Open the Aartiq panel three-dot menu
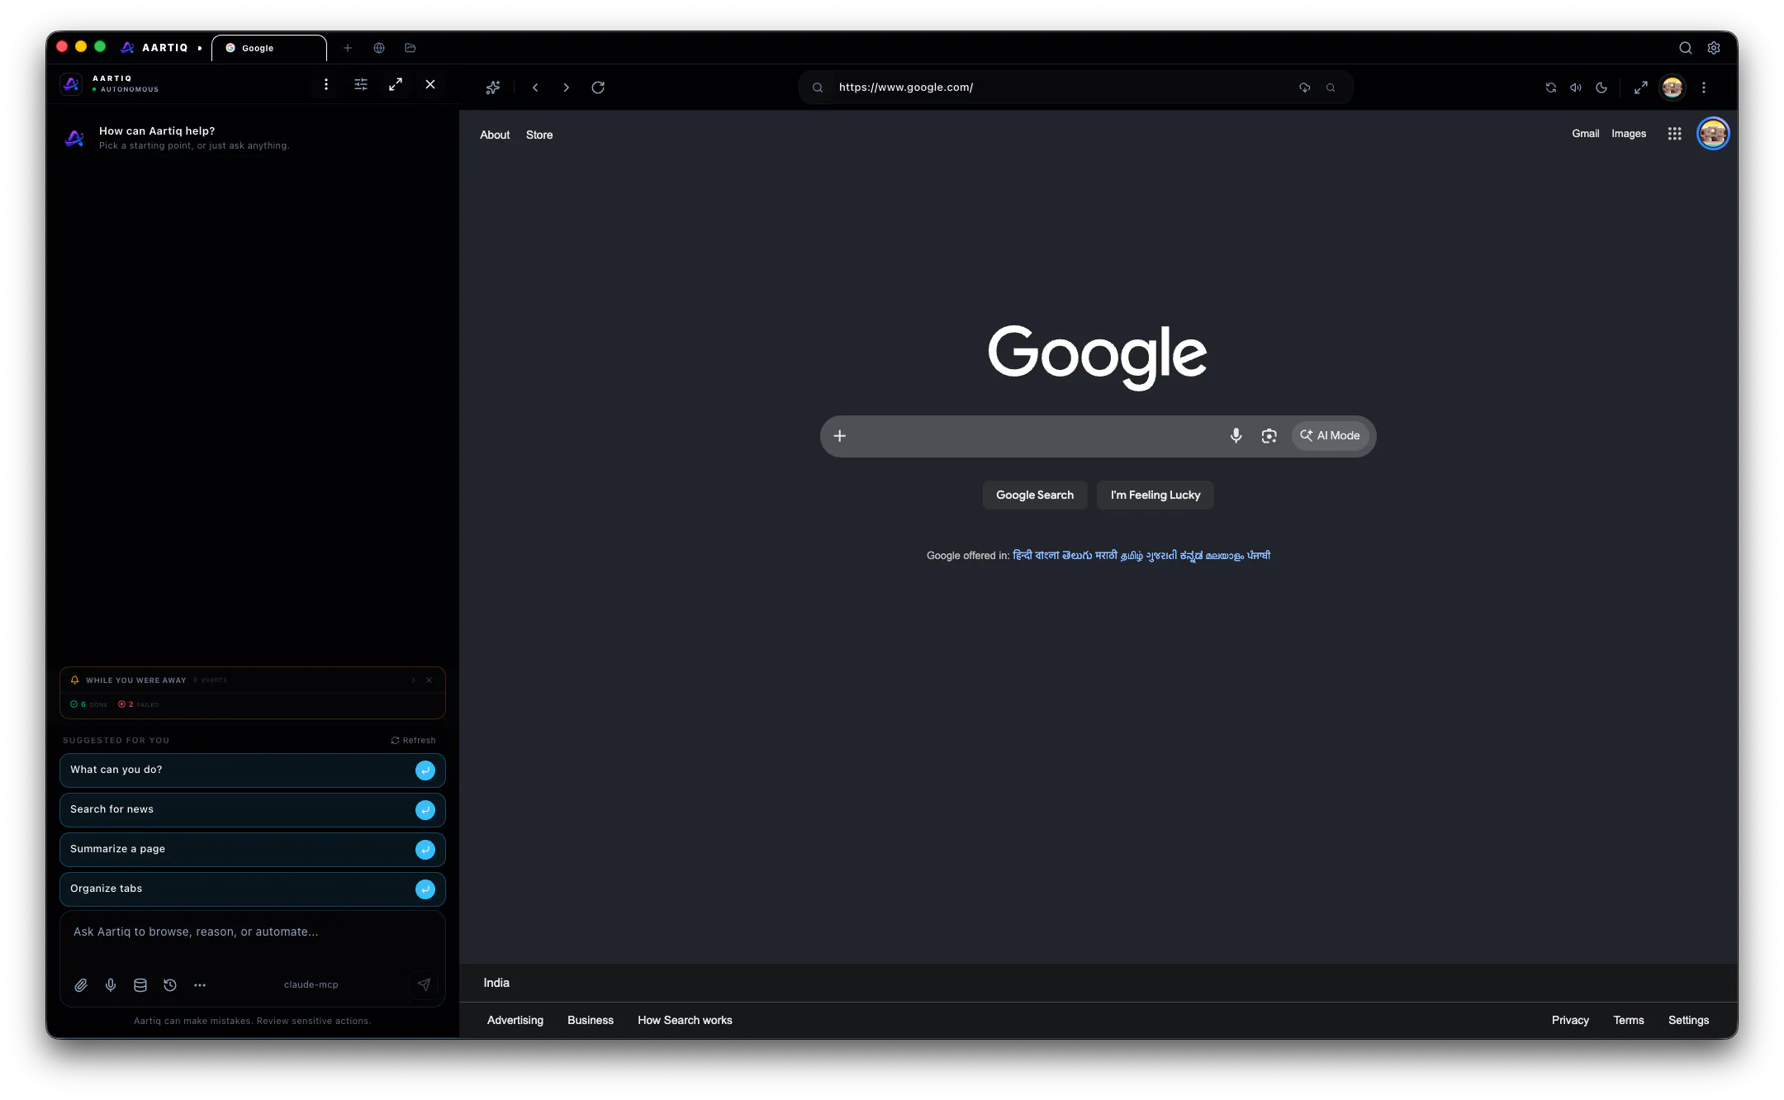The height and width of the screenshot is (1100, 1784). [x=326, y=84]
